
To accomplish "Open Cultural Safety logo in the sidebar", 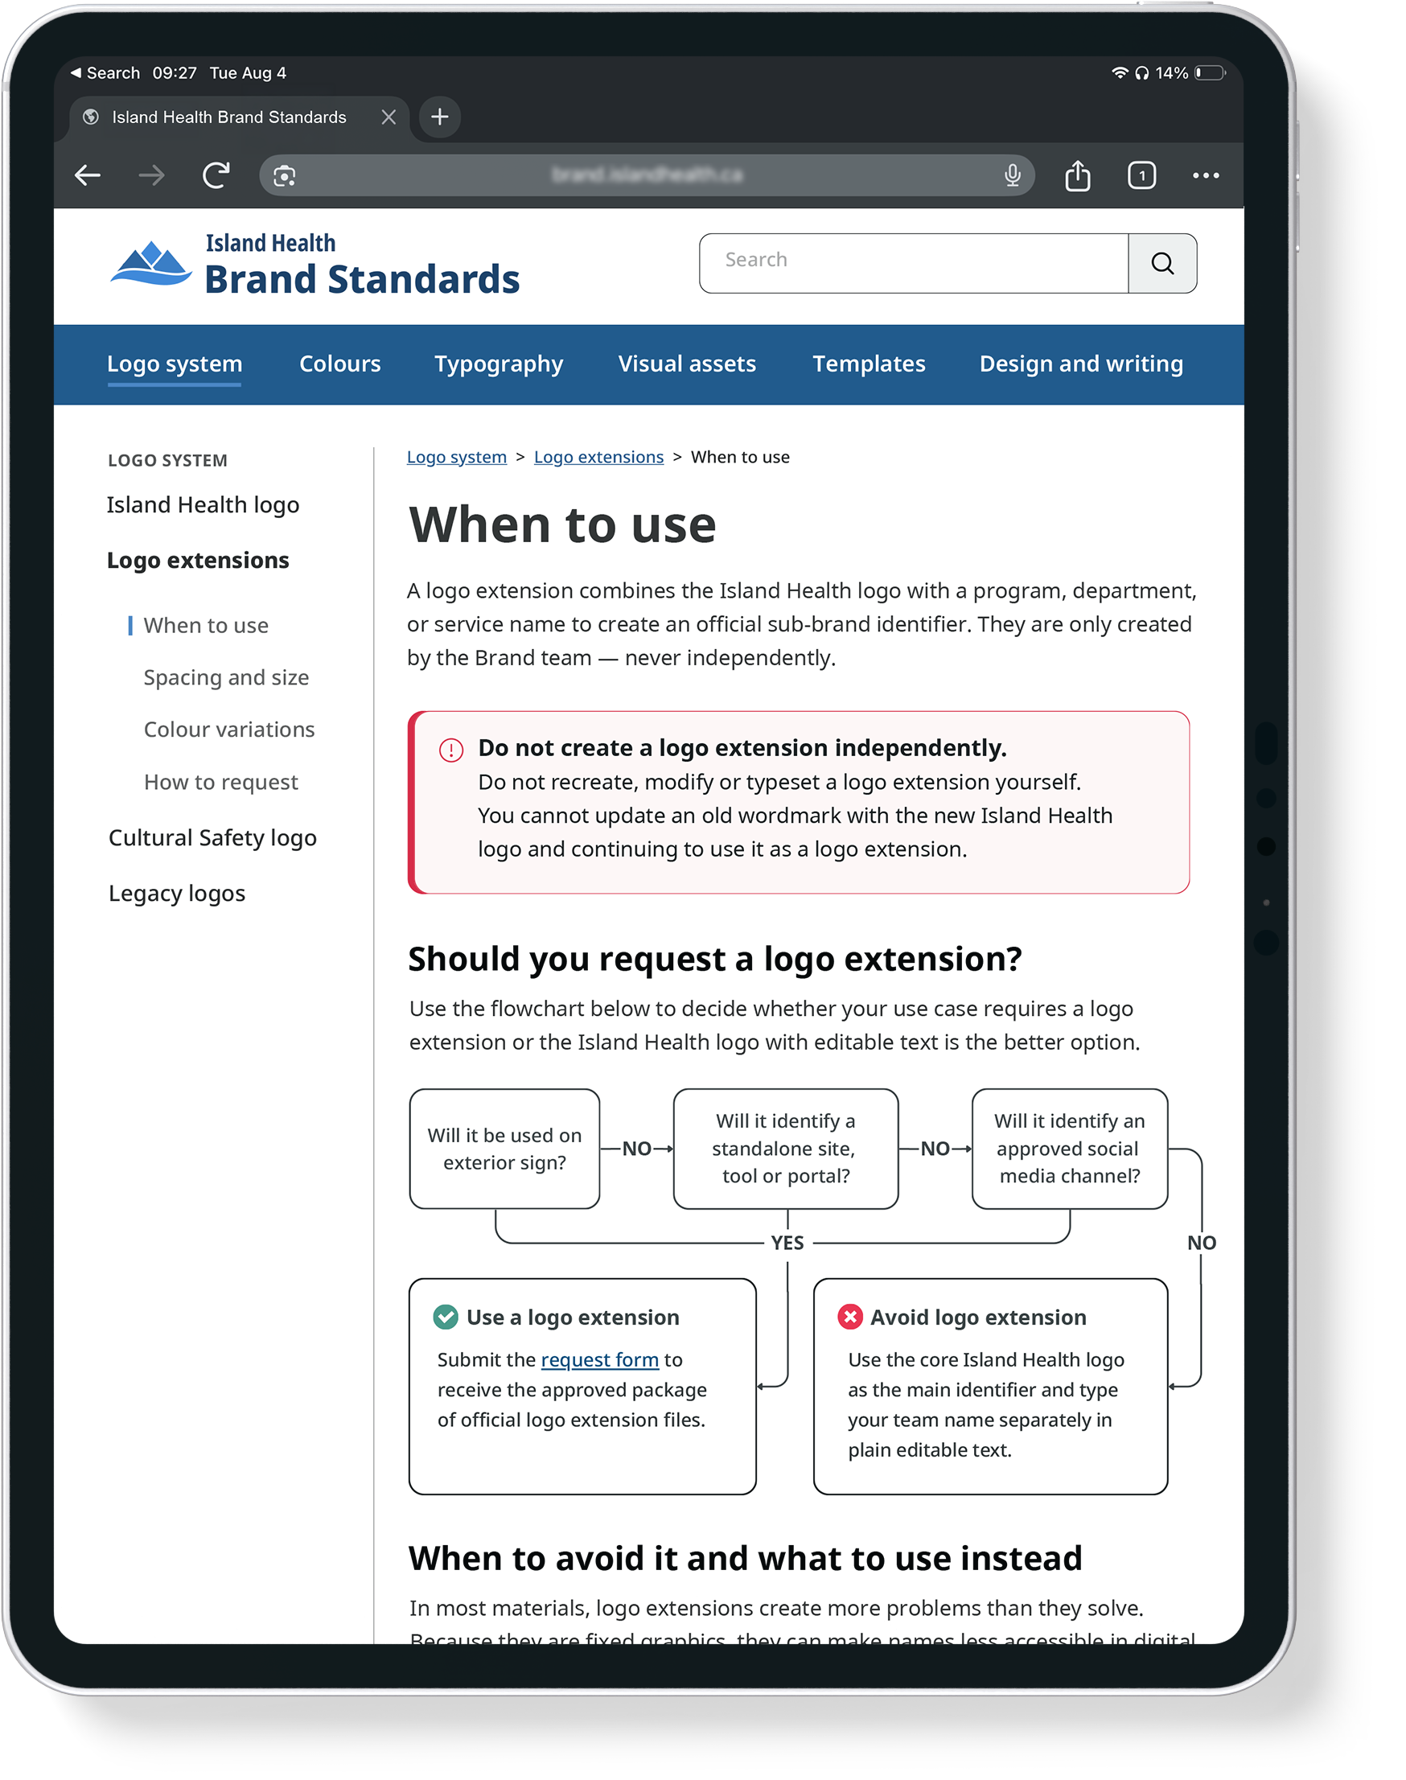I will pos(212,837).
